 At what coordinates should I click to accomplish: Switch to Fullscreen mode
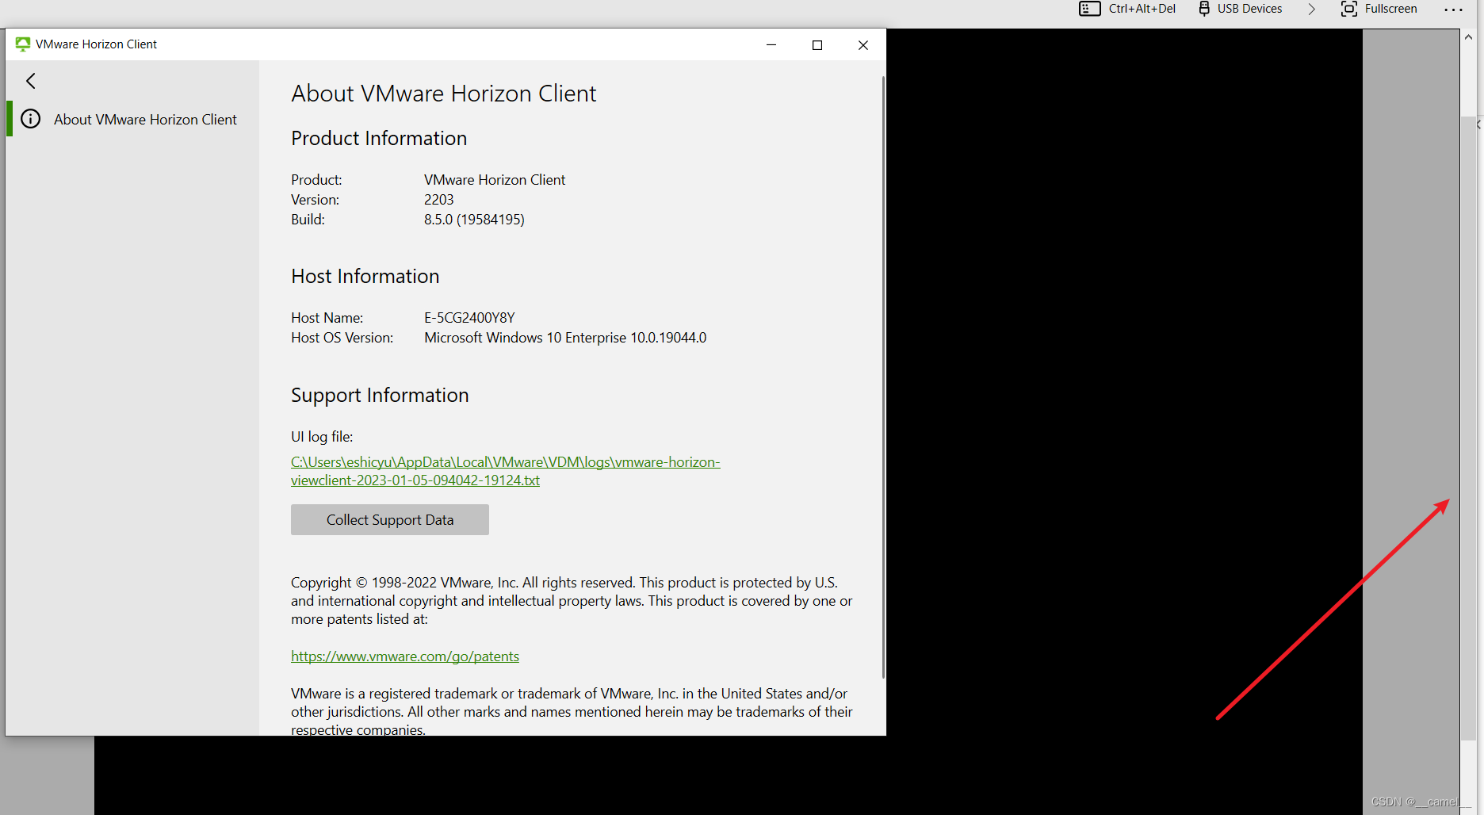[x=1379, y=9]
